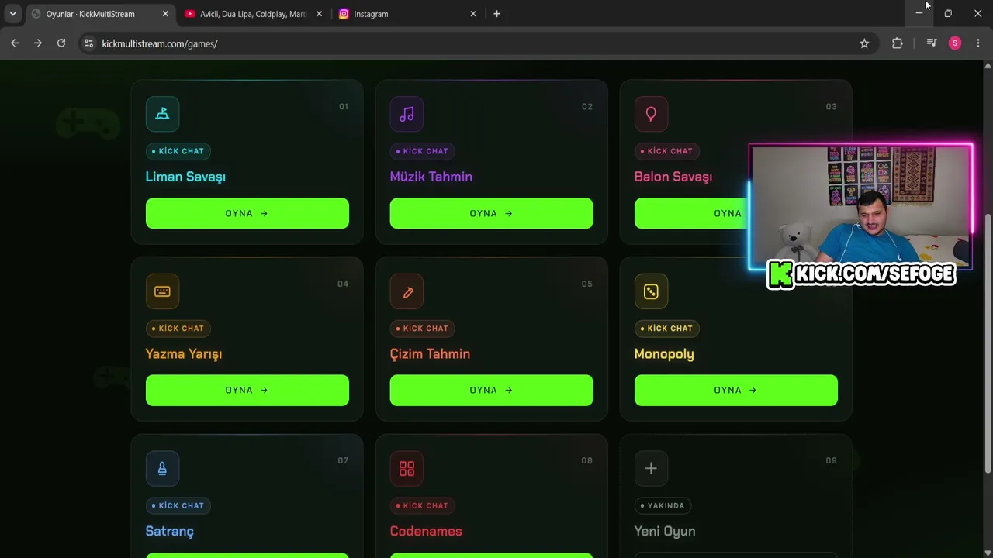993x558 pixels.
Task: Click the card number 02
Action: tap(587, 106)
